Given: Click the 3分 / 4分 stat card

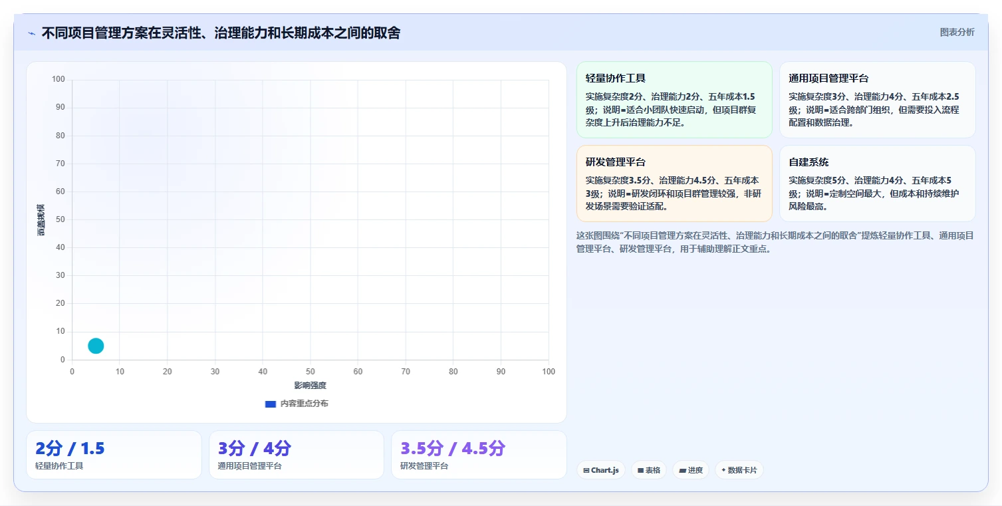Looking at the screenshot, I should click(x=297, y=455).
